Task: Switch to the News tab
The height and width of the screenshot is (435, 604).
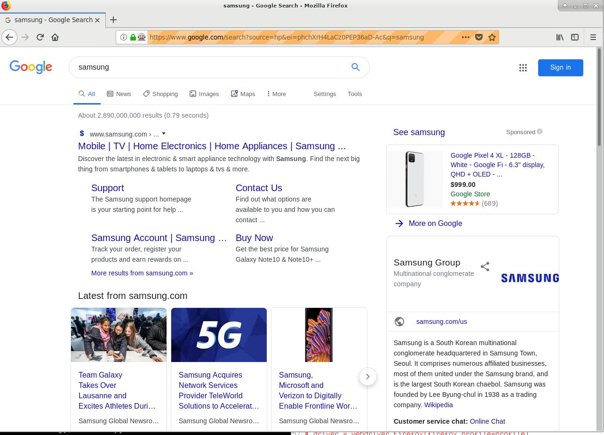Action: click(119, 94)
